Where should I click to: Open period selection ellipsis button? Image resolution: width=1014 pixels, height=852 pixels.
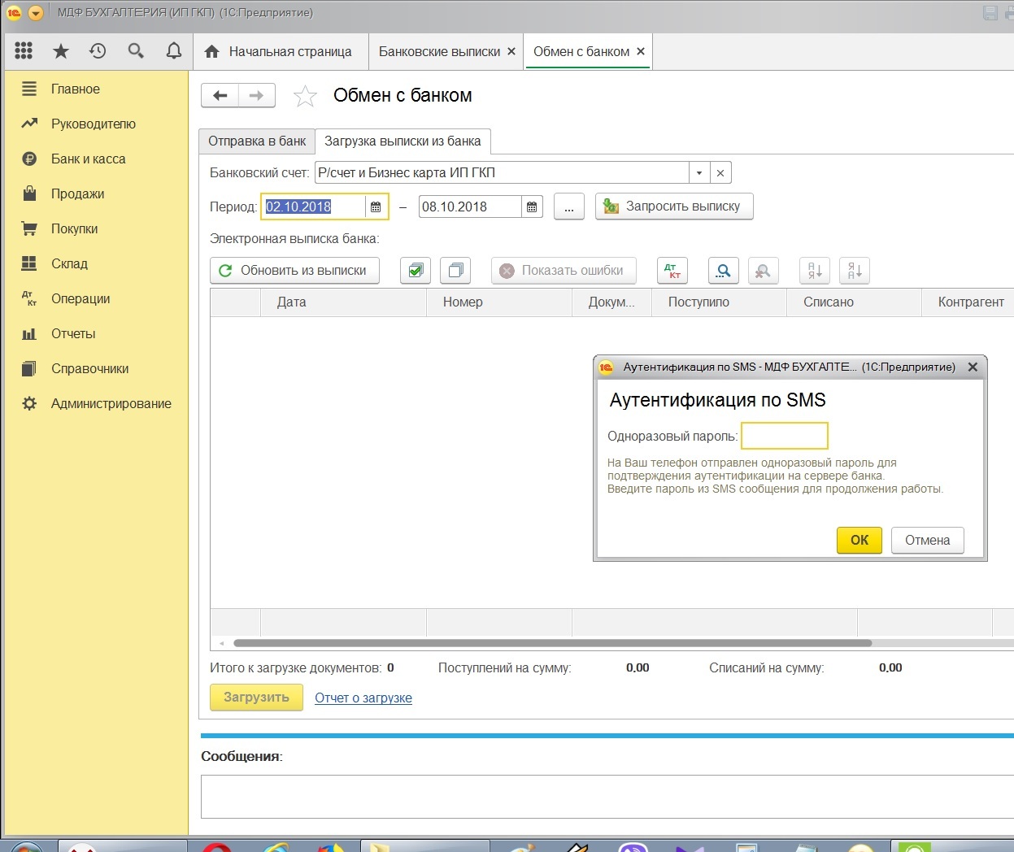tap(568, 207)
